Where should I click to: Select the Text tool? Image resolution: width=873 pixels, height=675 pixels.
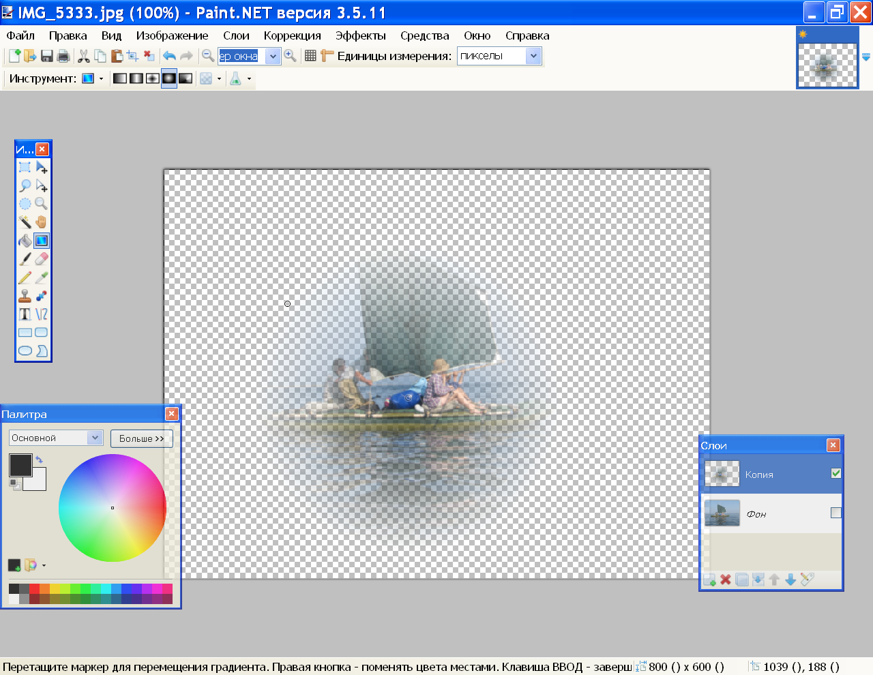point(25,314)
